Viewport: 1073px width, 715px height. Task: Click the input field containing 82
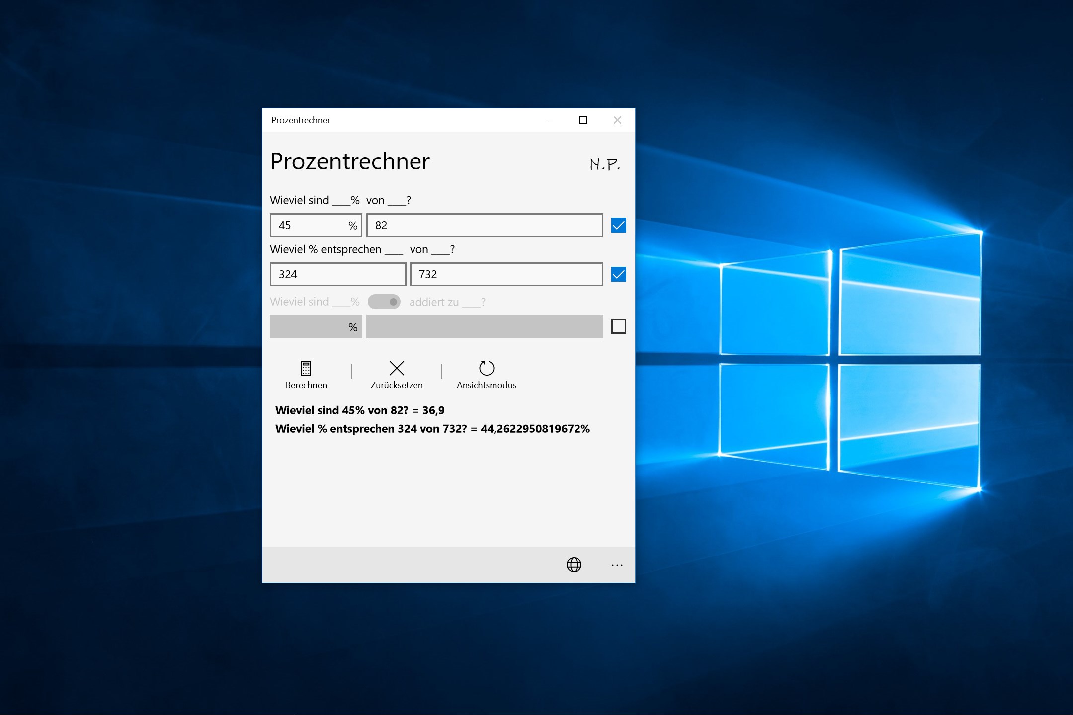tap(485, 225)
